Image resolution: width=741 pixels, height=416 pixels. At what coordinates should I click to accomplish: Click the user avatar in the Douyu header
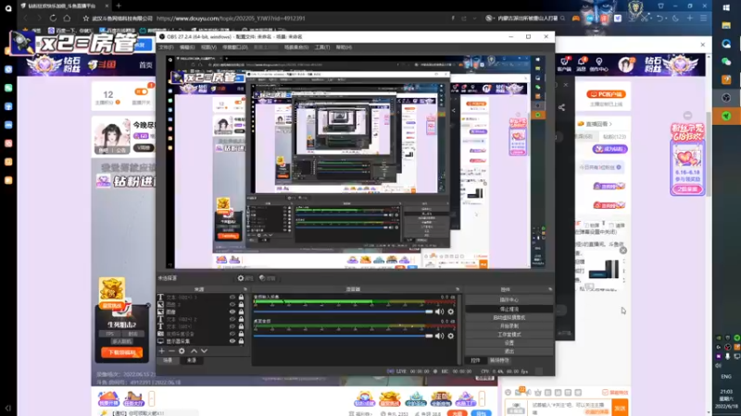[627, 64]
